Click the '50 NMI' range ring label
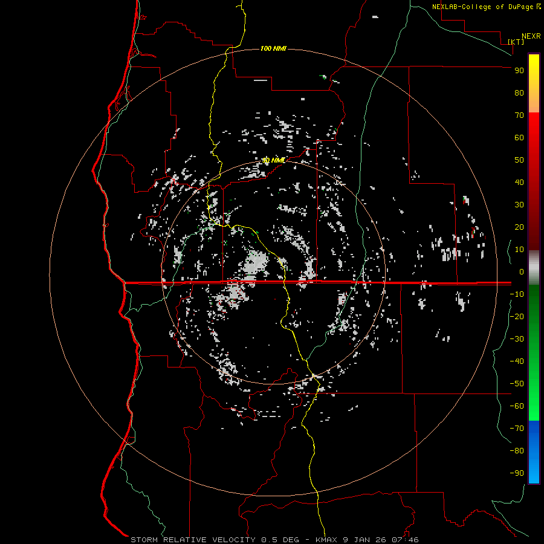This screenshot has height=544, width=544. click(x=273, y=160)
